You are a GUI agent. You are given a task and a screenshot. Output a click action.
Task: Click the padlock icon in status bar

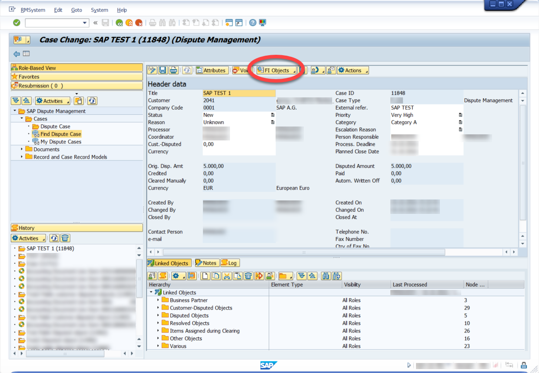tap(524, 365)
